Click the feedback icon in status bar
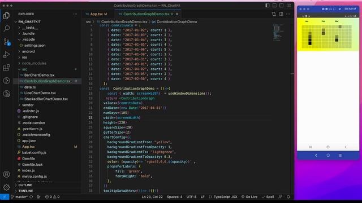This screenshot has width=362, height=203. [281, 197]
